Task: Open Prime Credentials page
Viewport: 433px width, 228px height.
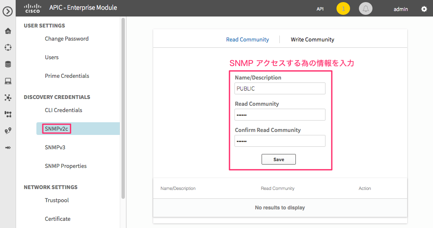Action: click(67, 76)
